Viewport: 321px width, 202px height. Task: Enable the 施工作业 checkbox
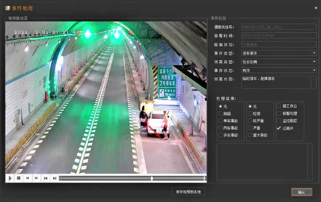click(x=279, y=106)
